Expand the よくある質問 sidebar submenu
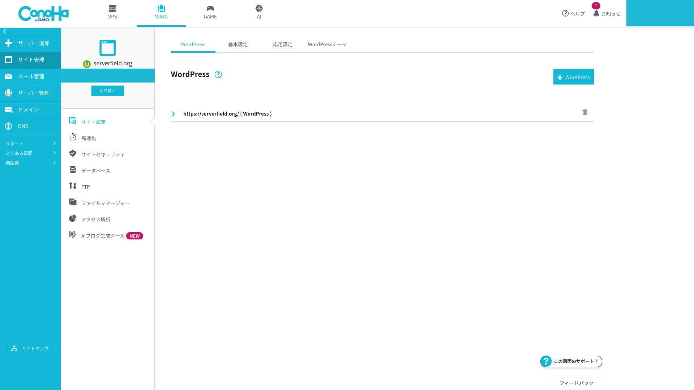The image size is (694, 390). [x=30, y=153]
